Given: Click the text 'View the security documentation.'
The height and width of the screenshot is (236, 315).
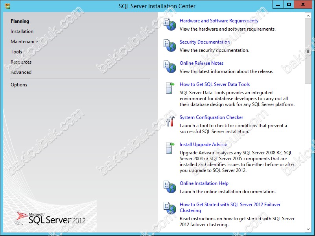Looking at the screenshot, I should tap(214, 50).
